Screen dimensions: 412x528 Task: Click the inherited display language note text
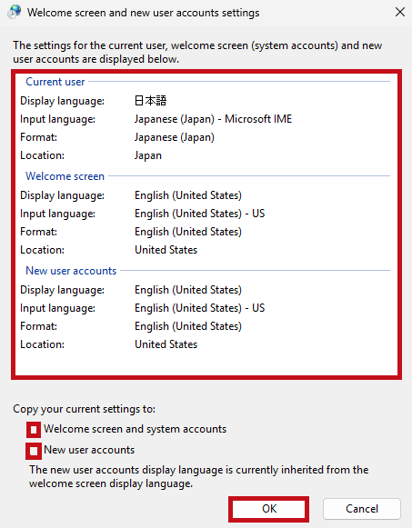199,477
